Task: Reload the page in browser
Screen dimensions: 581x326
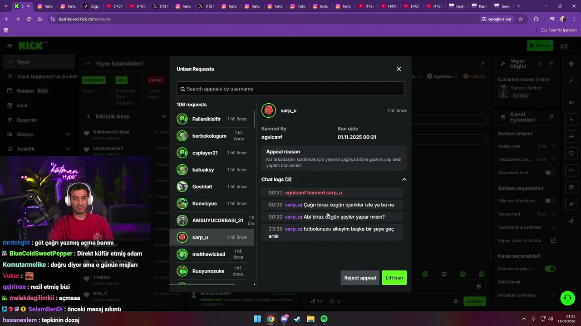Action: click(29, 19)
